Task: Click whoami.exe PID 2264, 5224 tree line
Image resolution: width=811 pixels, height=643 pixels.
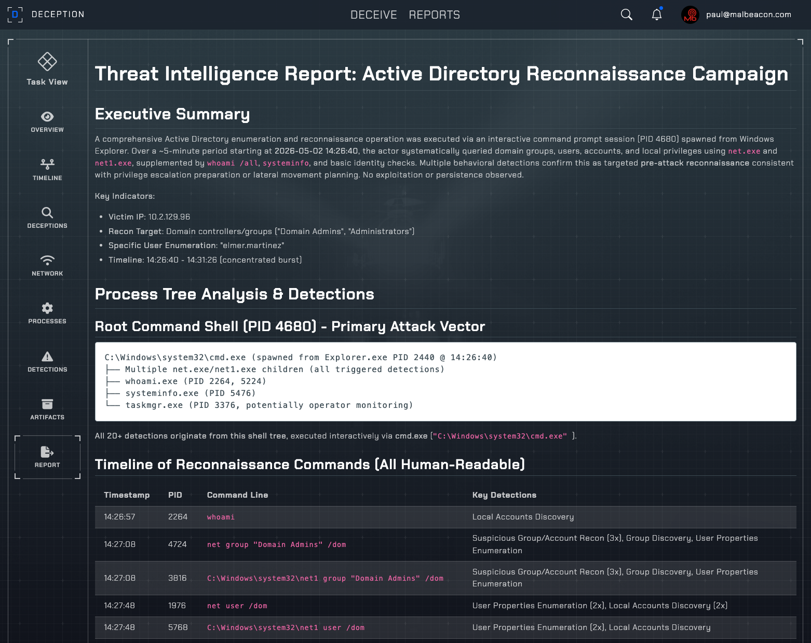Action: point(185,381)
